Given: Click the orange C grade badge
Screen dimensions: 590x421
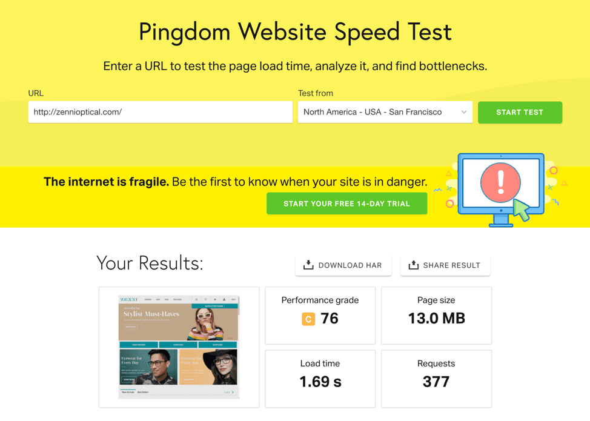Looking at the screenshot, I should click(x=308, y=319).
